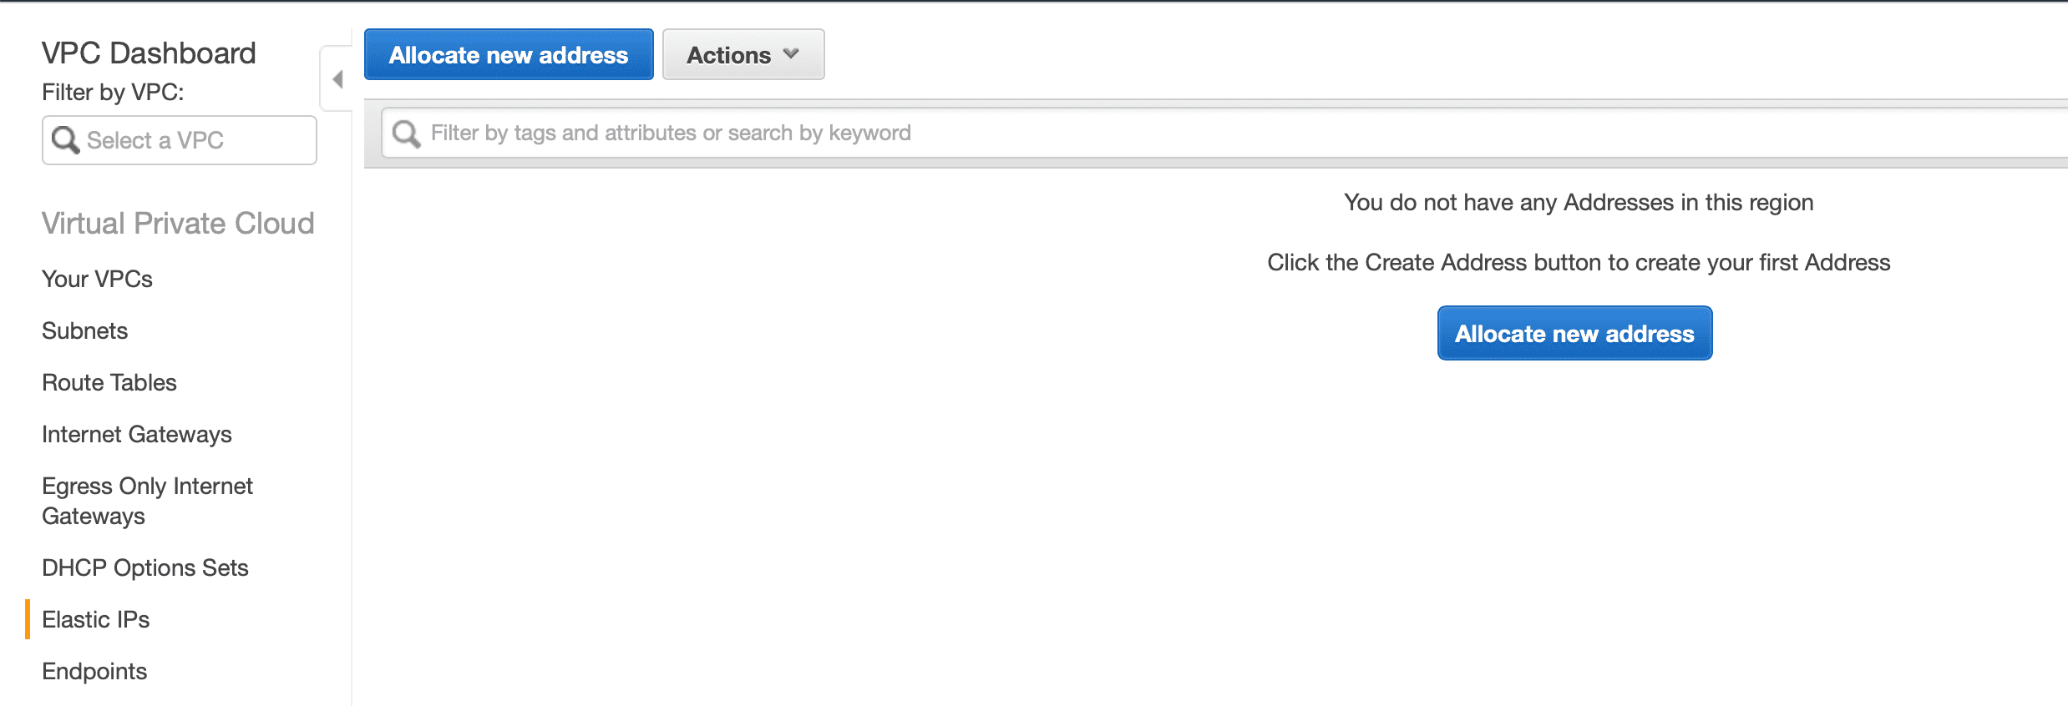Click the center Allocate new address button
2068x706 pixels.
pyautogui.click(x=1574, y=333)
